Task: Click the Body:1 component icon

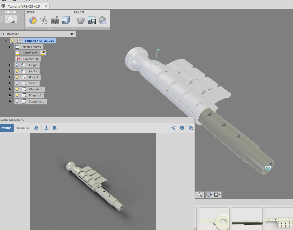Action: point(24,77)
